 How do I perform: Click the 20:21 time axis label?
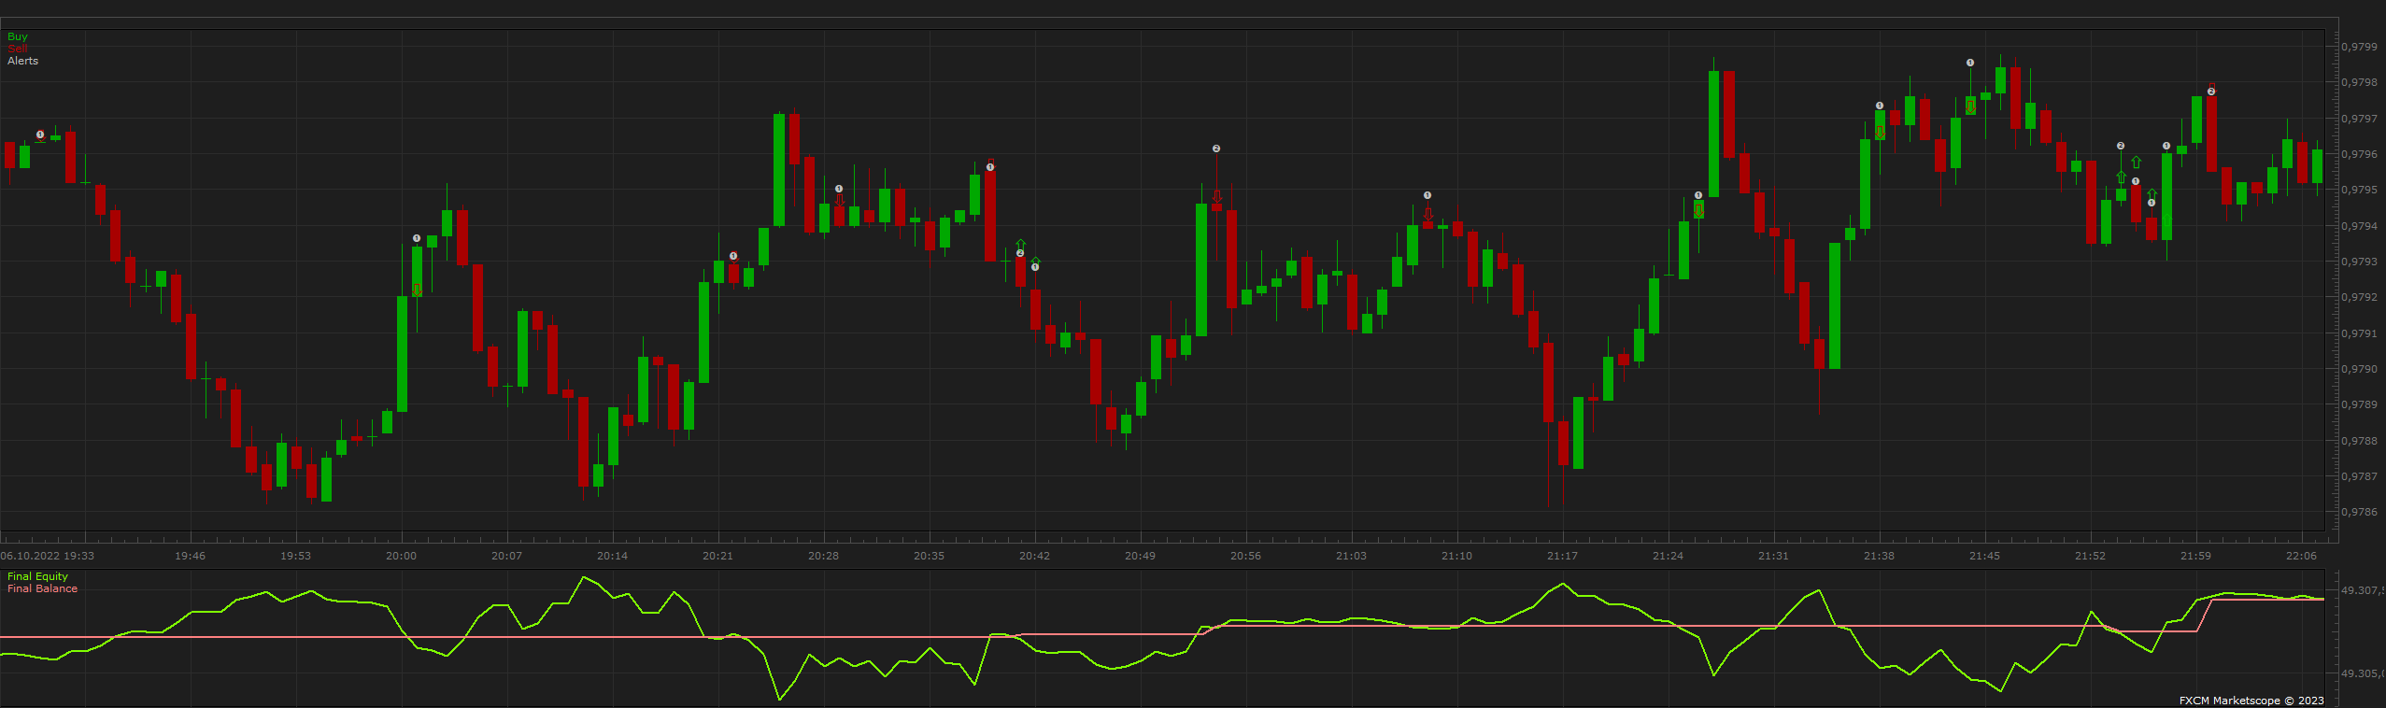coord(718,556)
